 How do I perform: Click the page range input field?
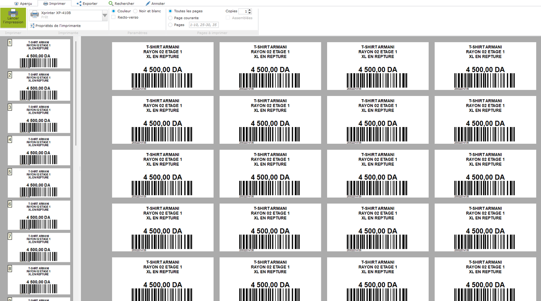[203, 25]
